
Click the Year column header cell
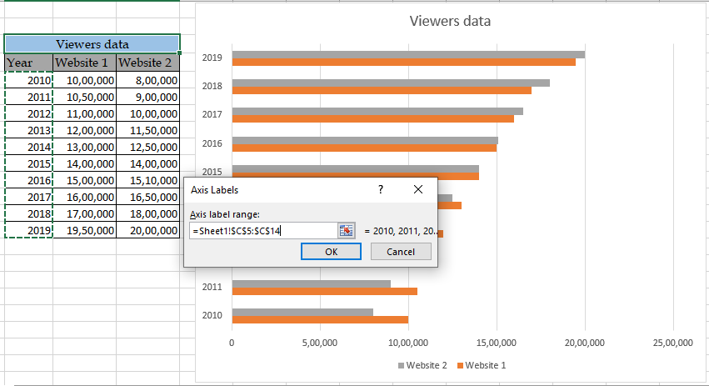tap(28, 63)
